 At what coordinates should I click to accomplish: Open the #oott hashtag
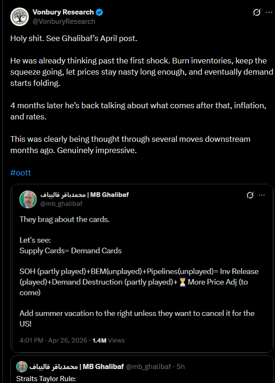point(20,173)
